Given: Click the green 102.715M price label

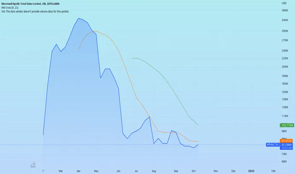Looking at the screenshot, I should (x=287, y=125).
